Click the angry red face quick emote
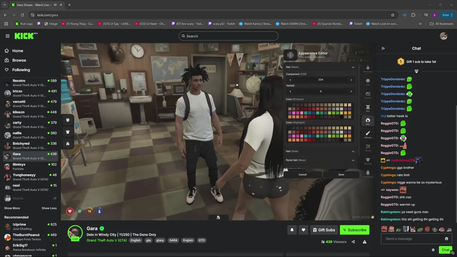457x257 pixels. click(x=427, y=229)
